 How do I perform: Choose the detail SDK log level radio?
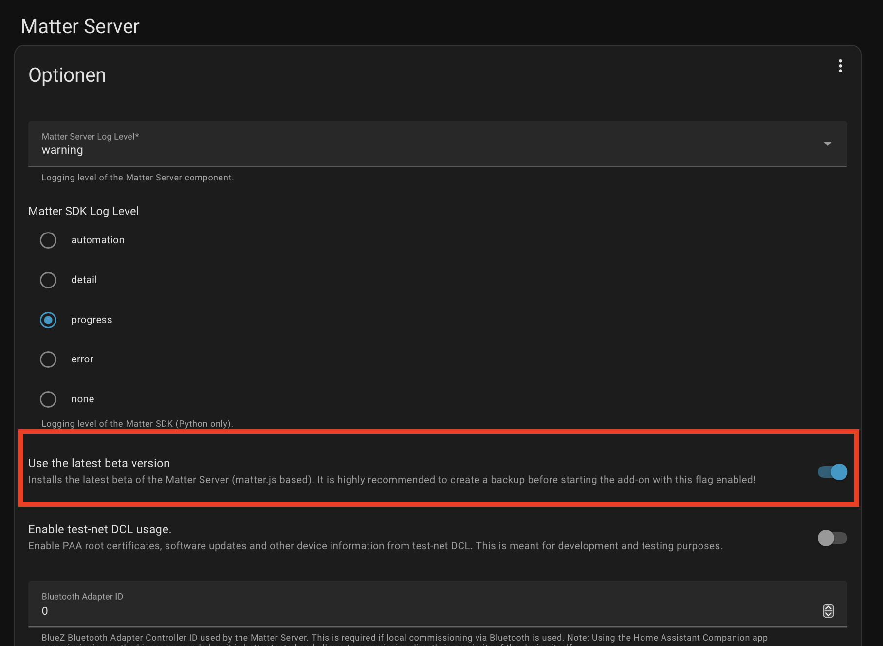tap(48, 280)
